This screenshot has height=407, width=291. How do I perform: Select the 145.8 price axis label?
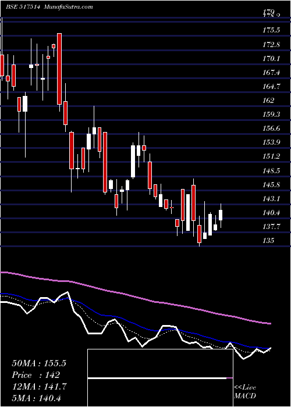coord(272,185)
